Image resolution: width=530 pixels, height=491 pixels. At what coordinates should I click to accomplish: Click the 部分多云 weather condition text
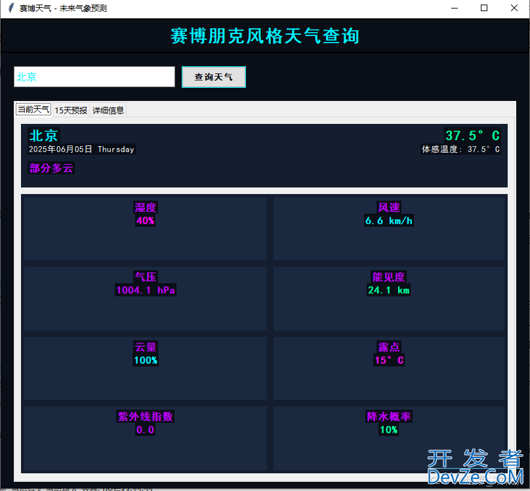click(x=51, y=168)
